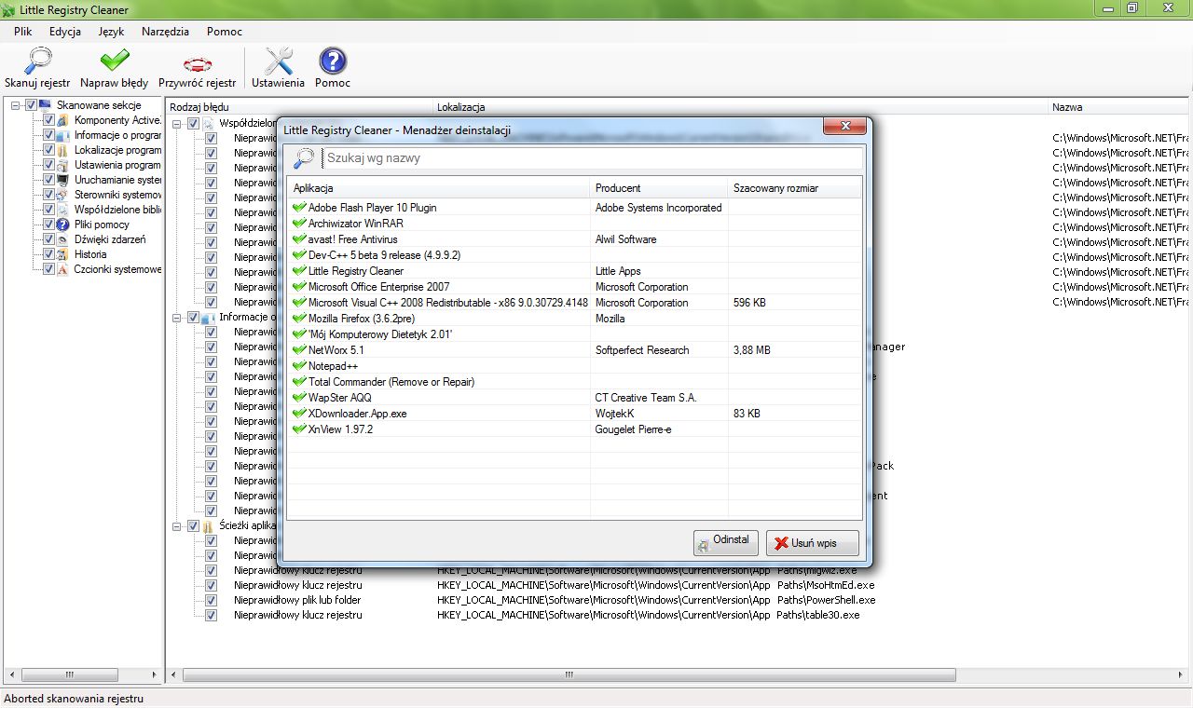
Task: Open Ustawienia tools icon
Action: click(278, 61)
